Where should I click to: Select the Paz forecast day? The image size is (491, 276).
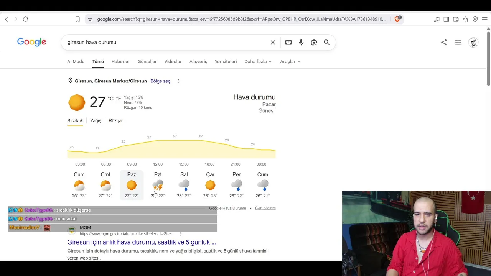[x=132, y=185]
